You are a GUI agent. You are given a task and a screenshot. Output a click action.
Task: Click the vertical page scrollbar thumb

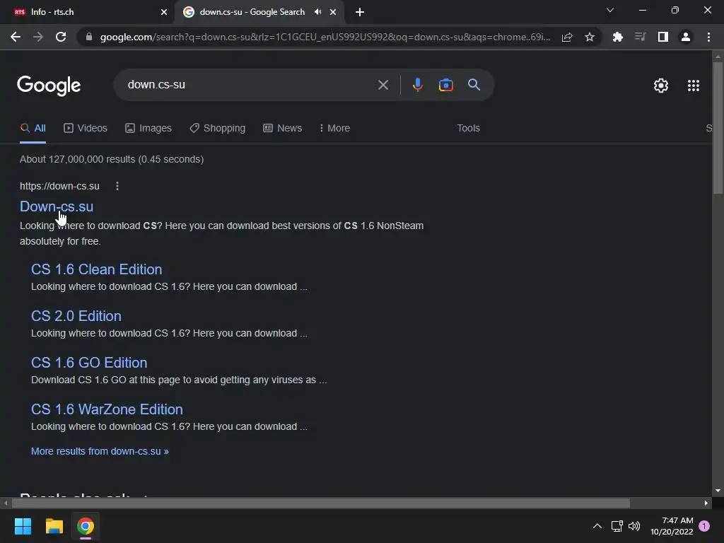pyautogui.click(x=718, y=128)
